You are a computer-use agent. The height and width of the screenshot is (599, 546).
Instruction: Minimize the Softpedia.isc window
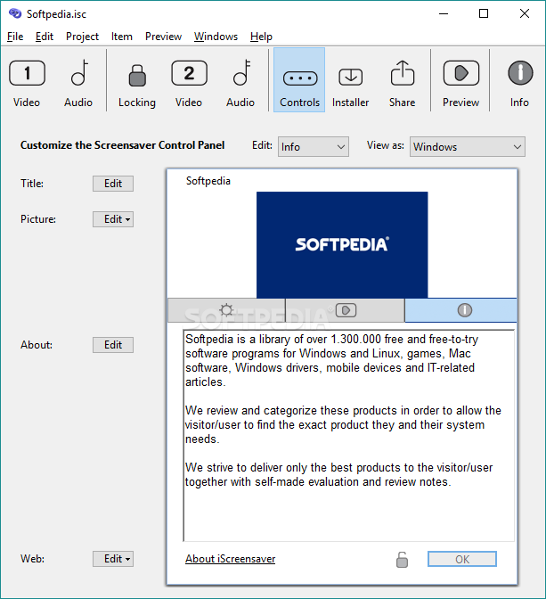[x=444, y=13]
